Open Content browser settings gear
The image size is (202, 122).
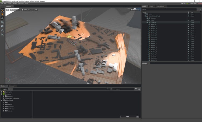(x=139, y=89)
